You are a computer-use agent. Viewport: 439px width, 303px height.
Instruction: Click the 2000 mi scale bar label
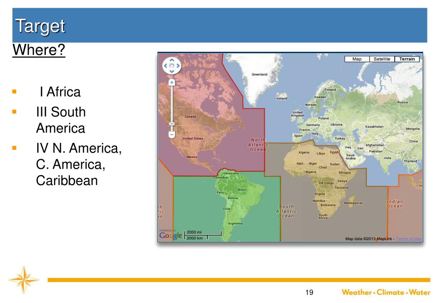pyautogui.click(x=194, y=232)
